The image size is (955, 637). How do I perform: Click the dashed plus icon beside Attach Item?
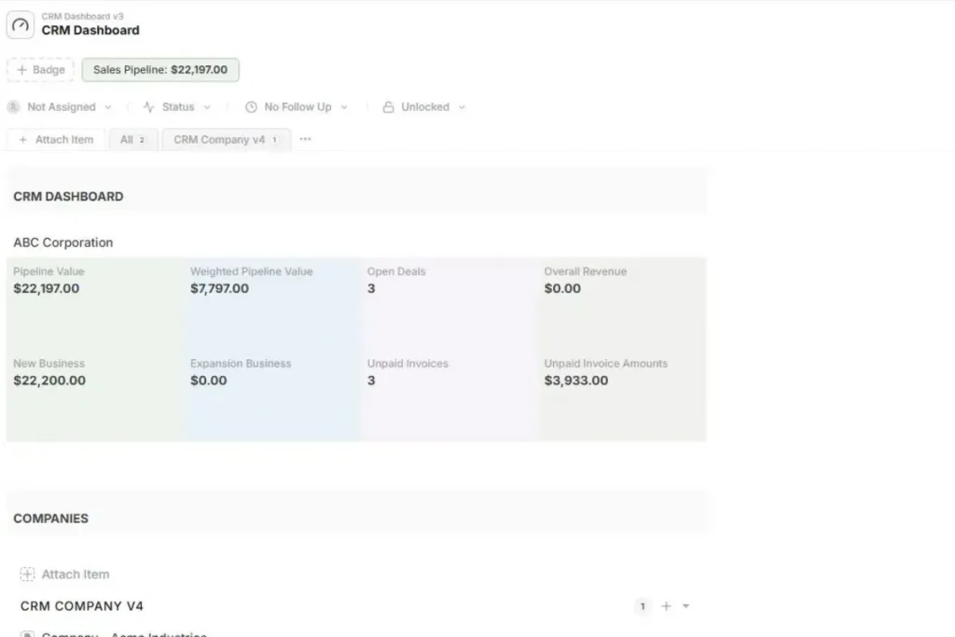point(27,575)
